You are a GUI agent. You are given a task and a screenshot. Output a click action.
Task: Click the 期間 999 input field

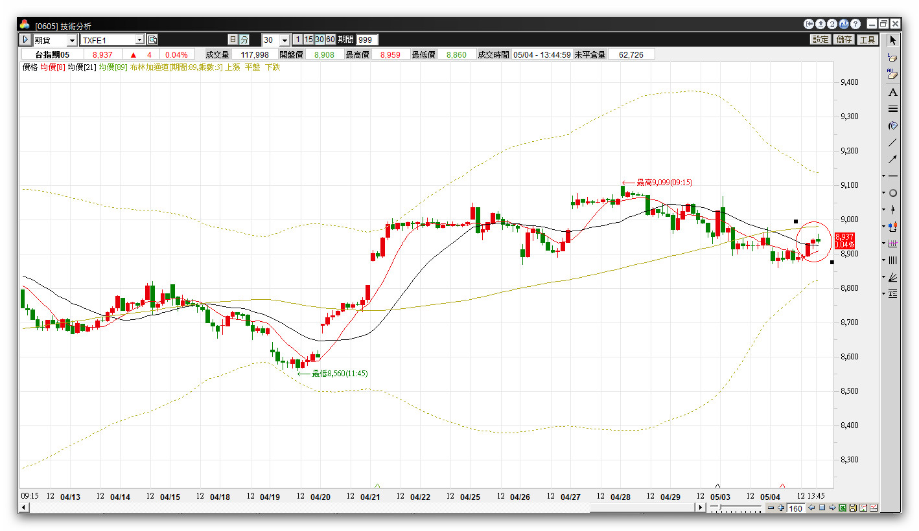point(367,40)
